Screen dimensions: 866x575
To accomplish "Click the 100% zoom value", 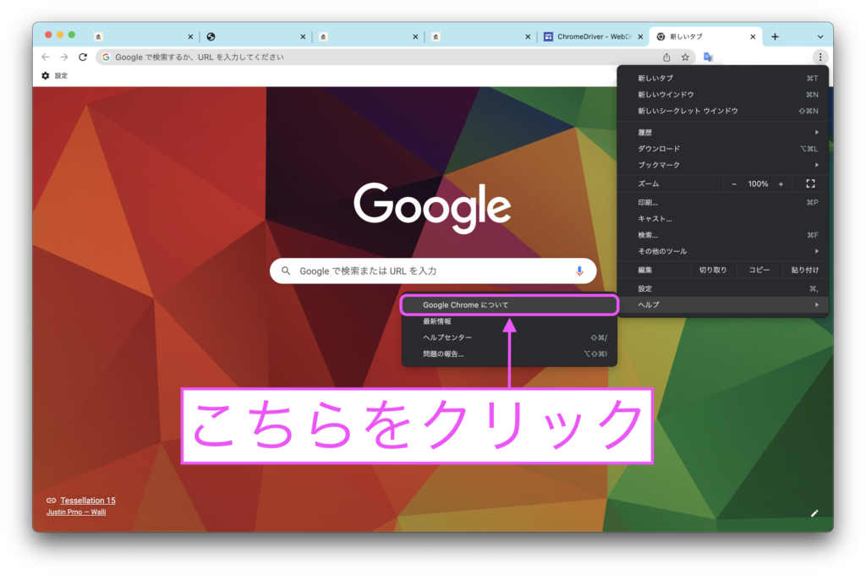I will (758, 184).
